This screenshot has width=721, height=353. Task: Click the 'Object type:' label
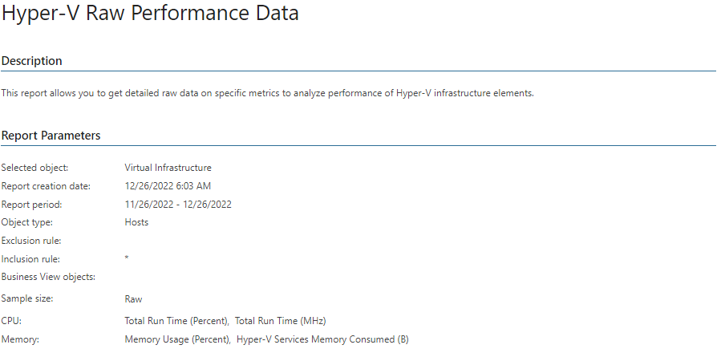[x=27, y=222]
